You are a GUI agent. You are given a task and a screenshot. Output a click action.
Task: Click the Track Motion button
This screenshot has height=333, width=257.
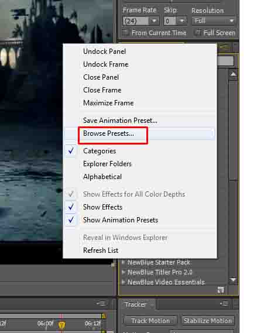coord(150,321)
